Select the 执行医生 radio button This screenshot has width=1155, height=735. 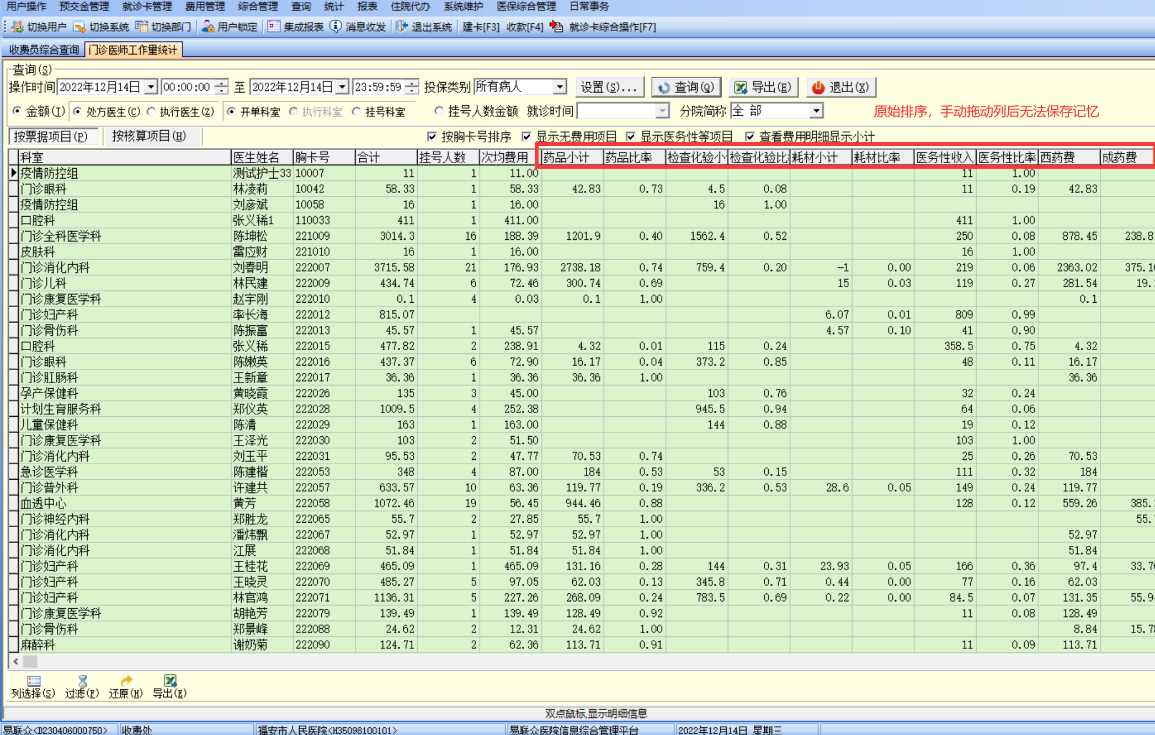[152, 111]
